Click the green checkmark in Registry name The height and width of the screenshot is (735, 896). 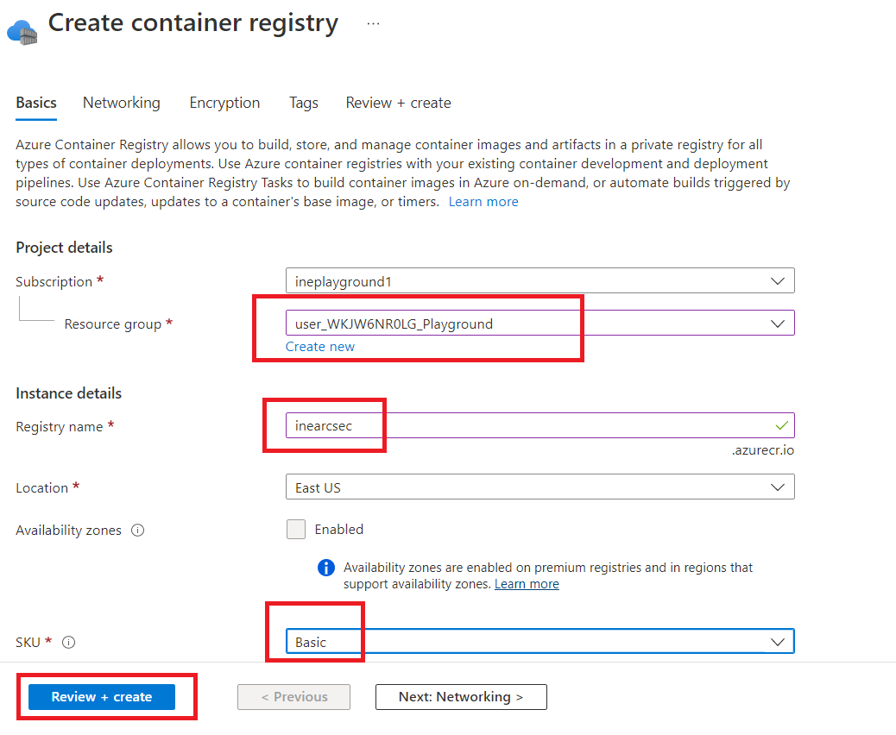(781, 425)
